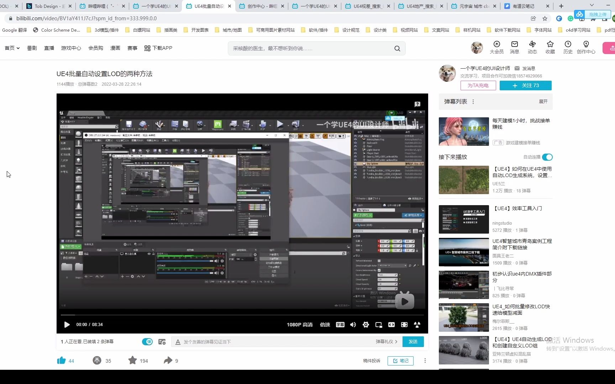This screenshot has height=384, width=615.
Task: Expand the 弹幕列表 with 展开
Action: pyautogui.click(x=543, y=102)
